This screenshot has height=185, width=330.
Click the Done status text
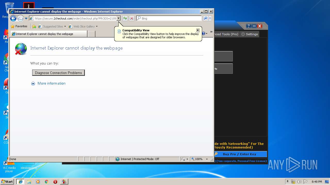13,159
